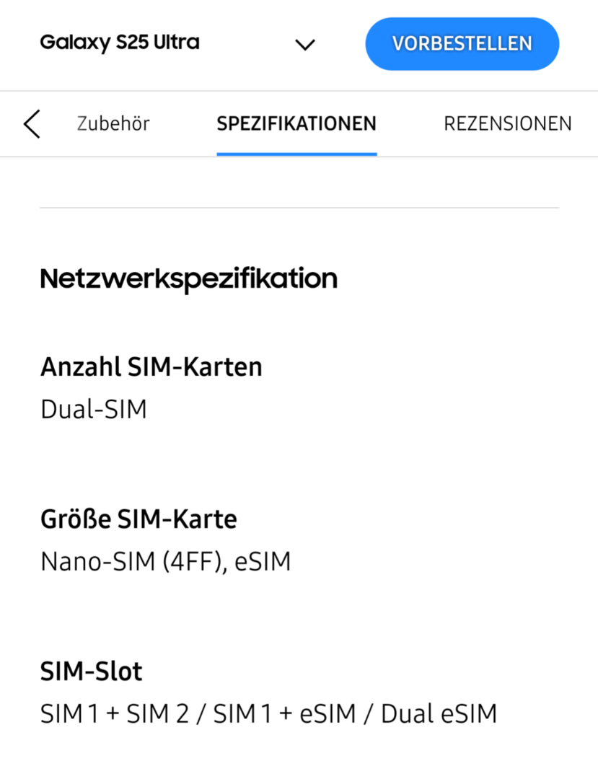This screenshot has height=779, width=598.
Task: Click the back arrow left of Zubehör
Action: pyautogui.click(x=32, y=124)
